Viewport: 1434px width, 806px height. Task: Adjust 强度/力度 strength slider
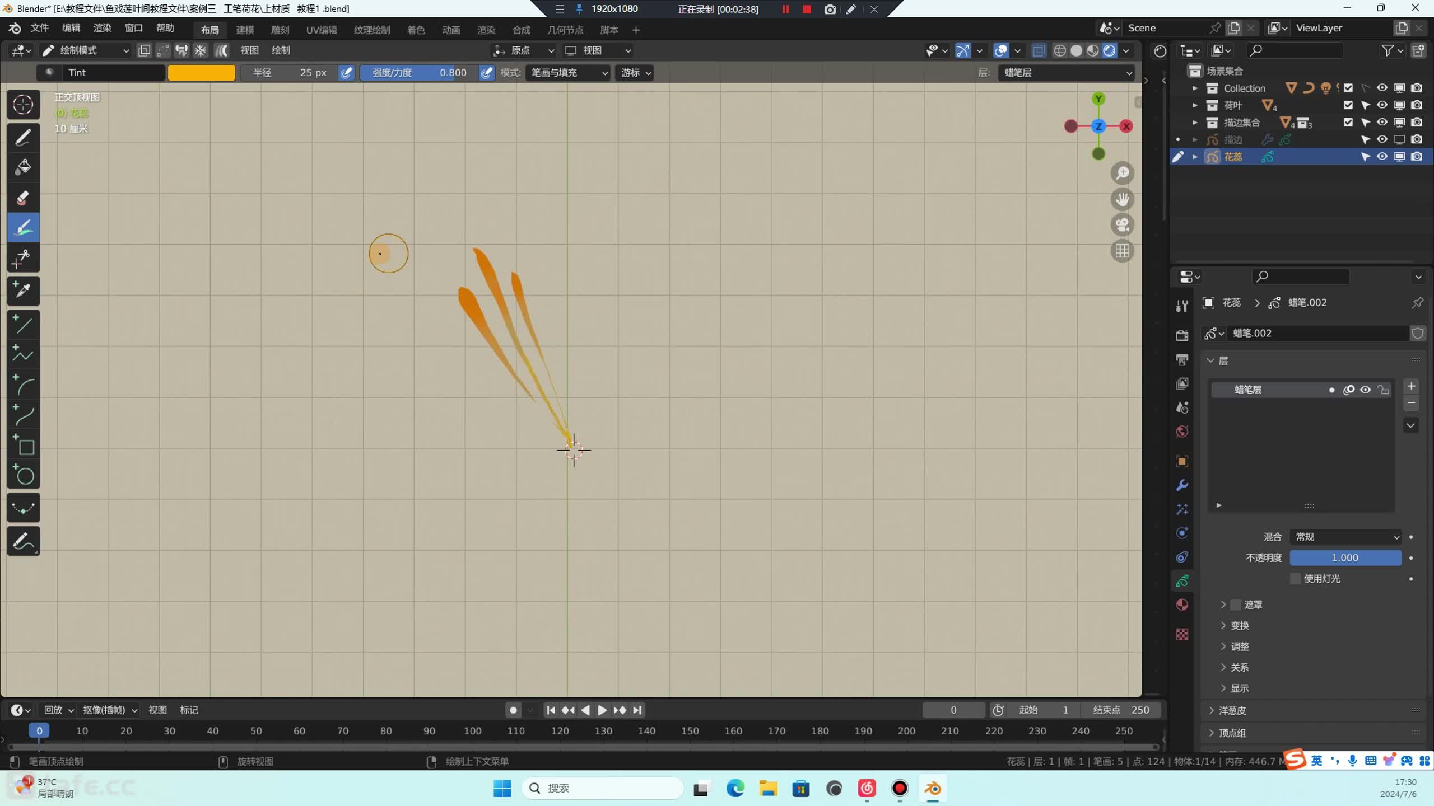point(419,73)
